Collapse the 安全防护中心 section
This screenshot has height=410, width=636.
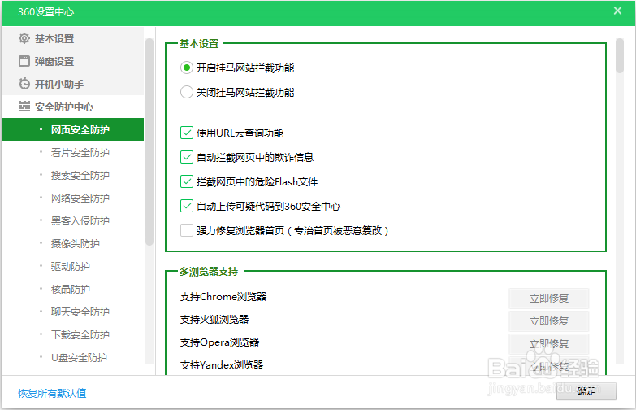(x=64, y=107)
